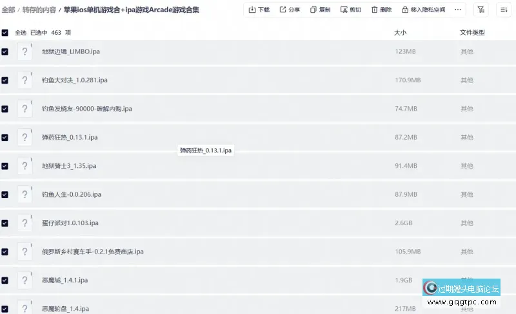Uncheck the 钓鱼人生-0.0.206.ipa checkbox
The width and height of the screenshot is (516, 314).
pyautogui.click(x=5, y=194)
